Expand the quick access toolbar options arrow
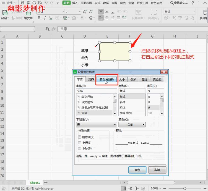The width and height of the screenshot is (208, 191). coord(58,3)
